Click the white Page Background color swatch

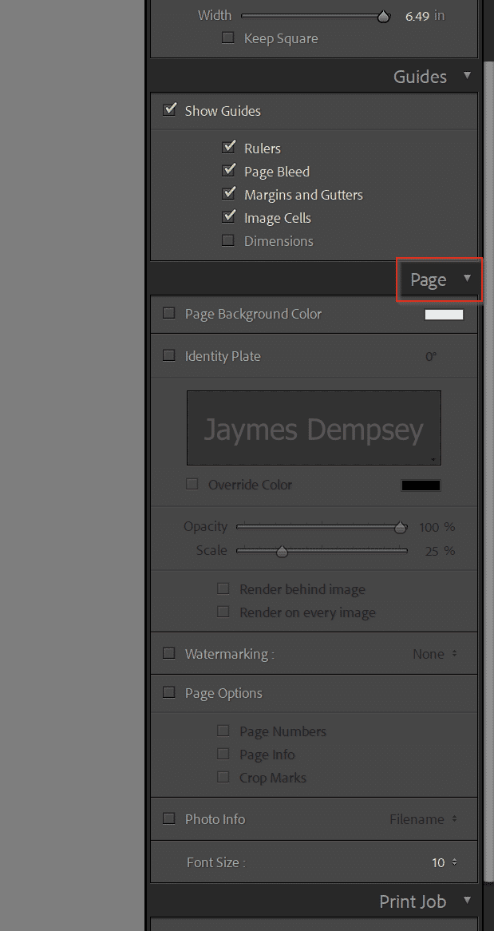pos(444,314)
